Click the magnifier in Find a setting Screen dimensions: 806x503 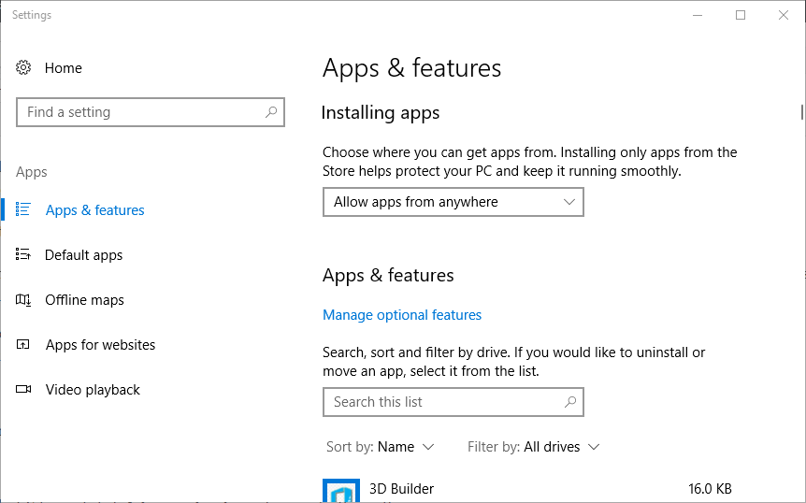pos(271,112)
